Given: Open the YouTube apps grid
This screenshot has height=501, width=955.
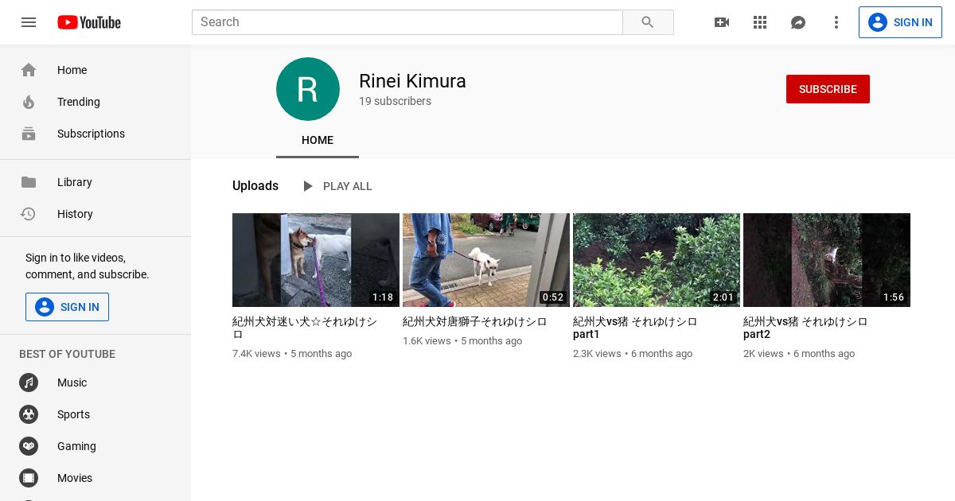Looking at the screenshot, I should (x=760, y=22).
